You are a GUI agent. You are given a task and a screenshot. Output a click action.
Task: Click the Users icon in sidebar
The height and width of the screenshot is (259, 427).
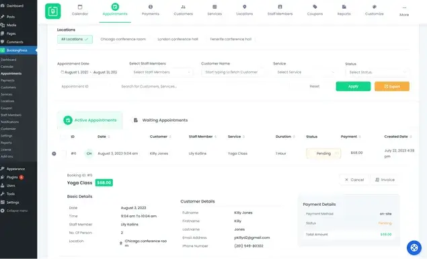point(3,186)
